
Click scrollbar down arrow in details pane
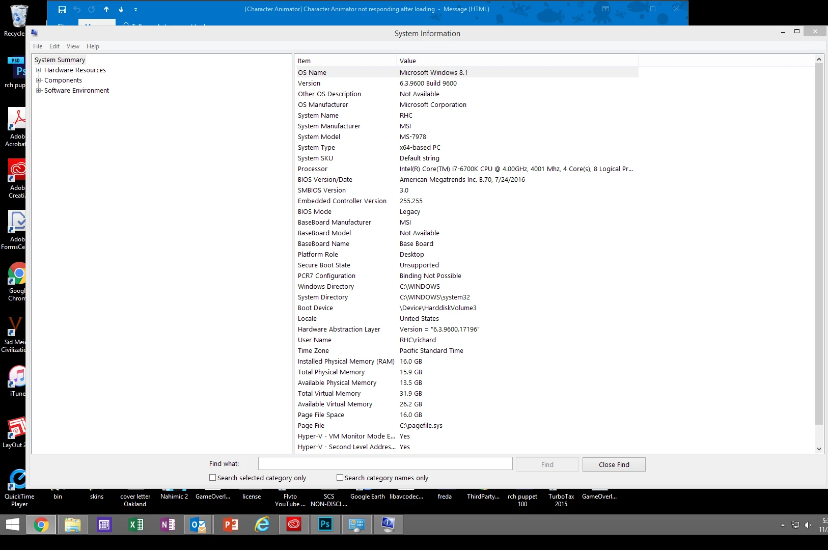[x=819, y=449]
